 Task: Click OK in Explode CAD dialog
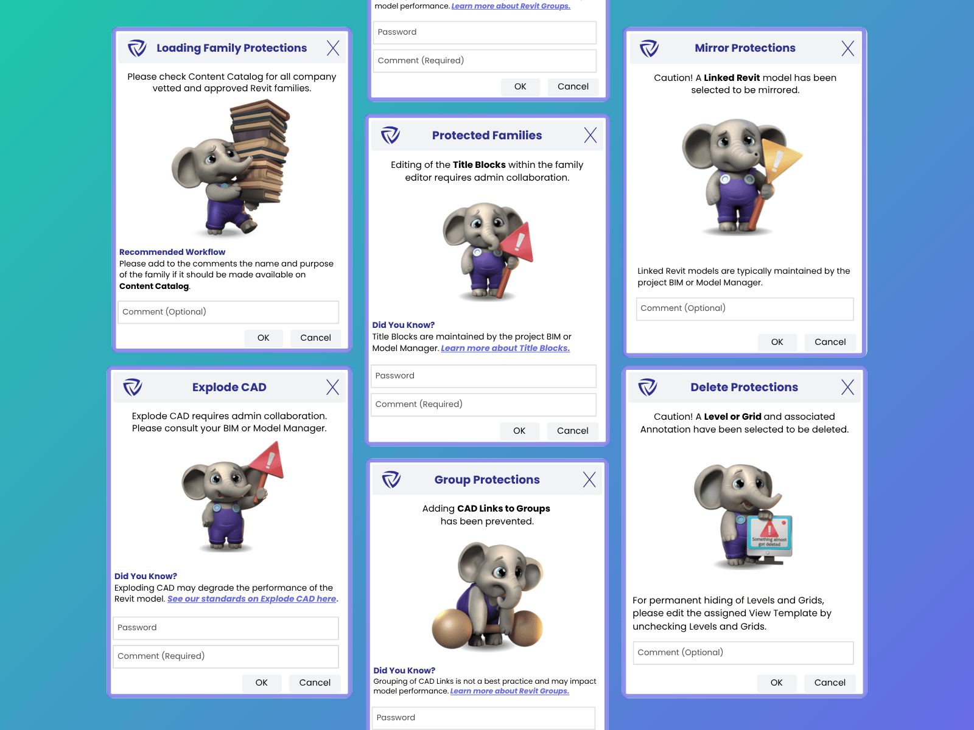pyautogui.click(x=262, y=683)
